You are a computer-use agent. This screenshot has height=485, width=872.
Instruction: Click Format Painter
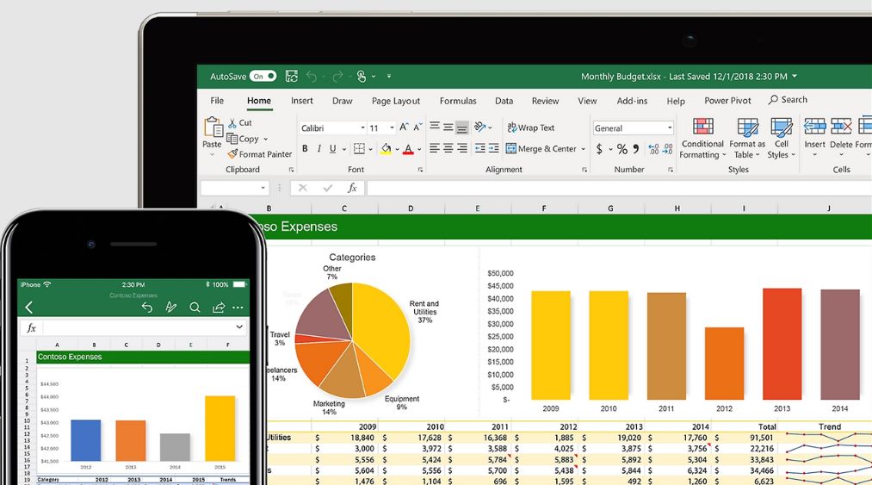[260, 154]
